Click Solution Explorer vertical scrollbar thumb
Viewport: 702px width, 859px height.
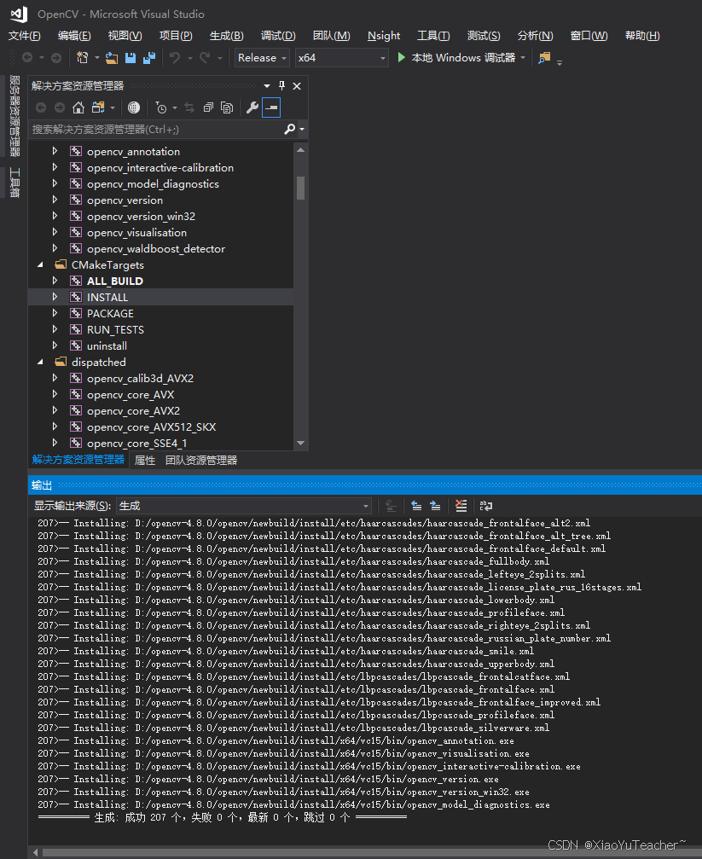300,188
